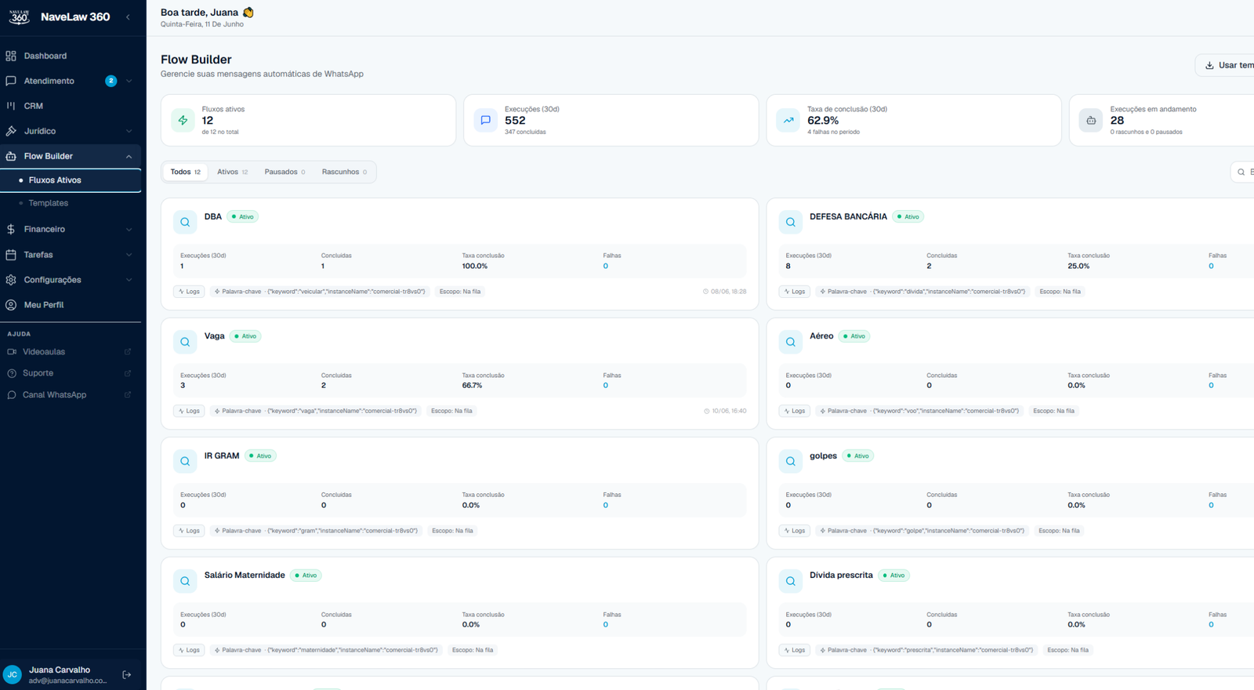
Task: Click the Dívida prescrita flow icon
Action: (791, 581)
